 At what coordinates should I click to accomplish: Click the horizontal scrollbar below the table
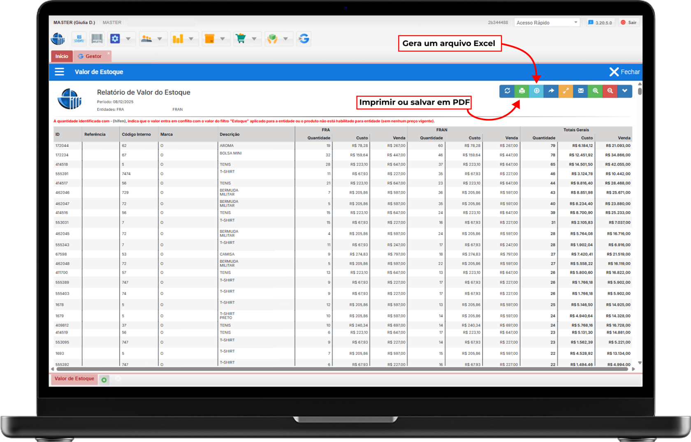341,369
